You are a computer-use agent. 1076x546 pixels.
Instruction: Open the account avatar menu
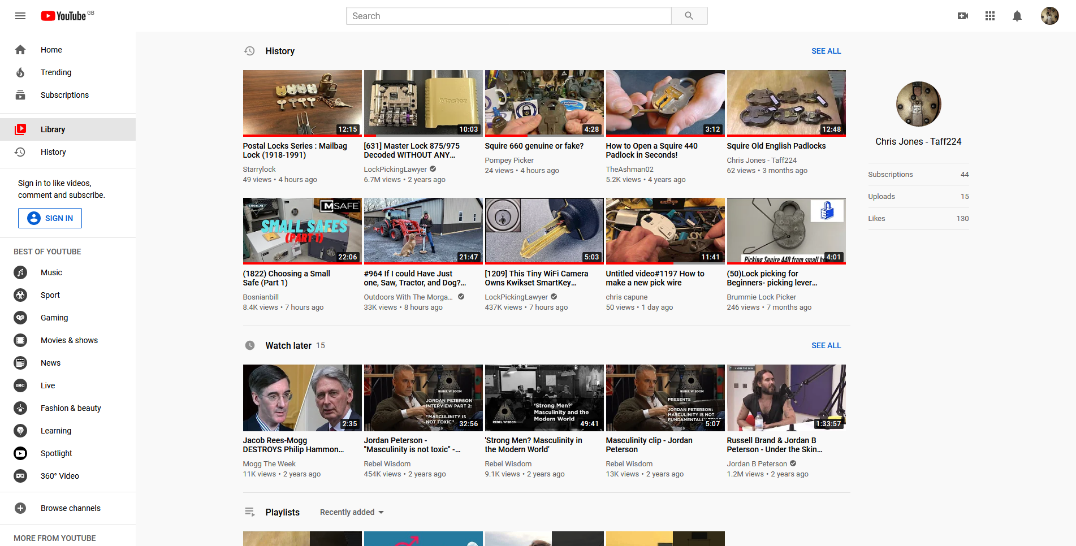click(x=1049, y=16)
